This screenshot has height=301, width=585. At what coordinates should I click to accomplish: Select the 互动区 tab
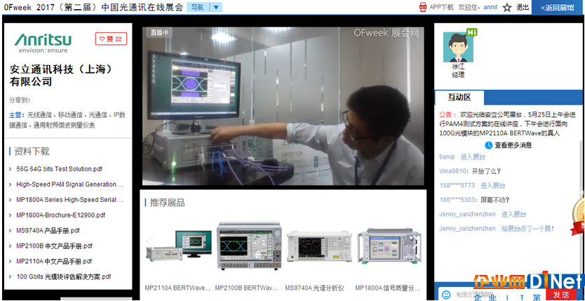[x=459, y=98]
